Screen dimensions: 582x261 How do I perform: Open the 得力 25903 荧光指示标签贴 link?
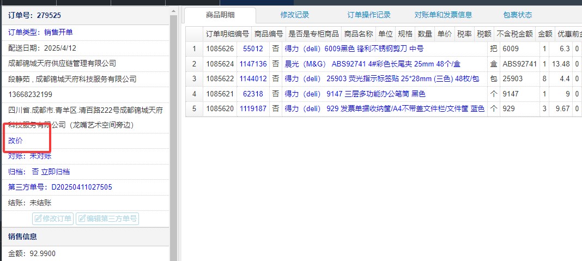pos(382,78)
